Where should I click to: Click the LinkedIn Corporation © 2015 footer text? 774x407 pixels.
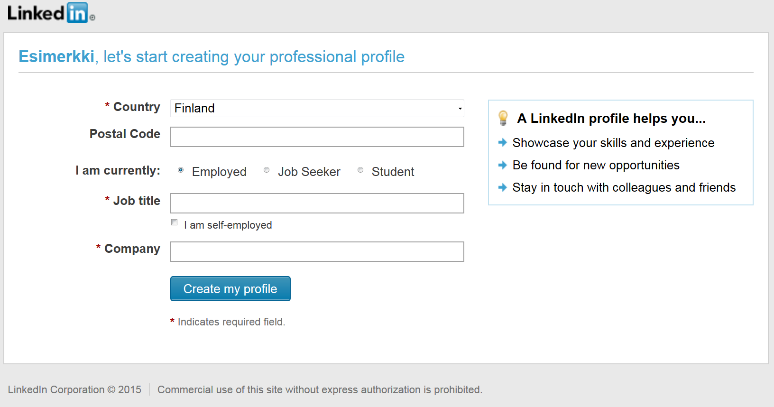[x=74, y=389]
